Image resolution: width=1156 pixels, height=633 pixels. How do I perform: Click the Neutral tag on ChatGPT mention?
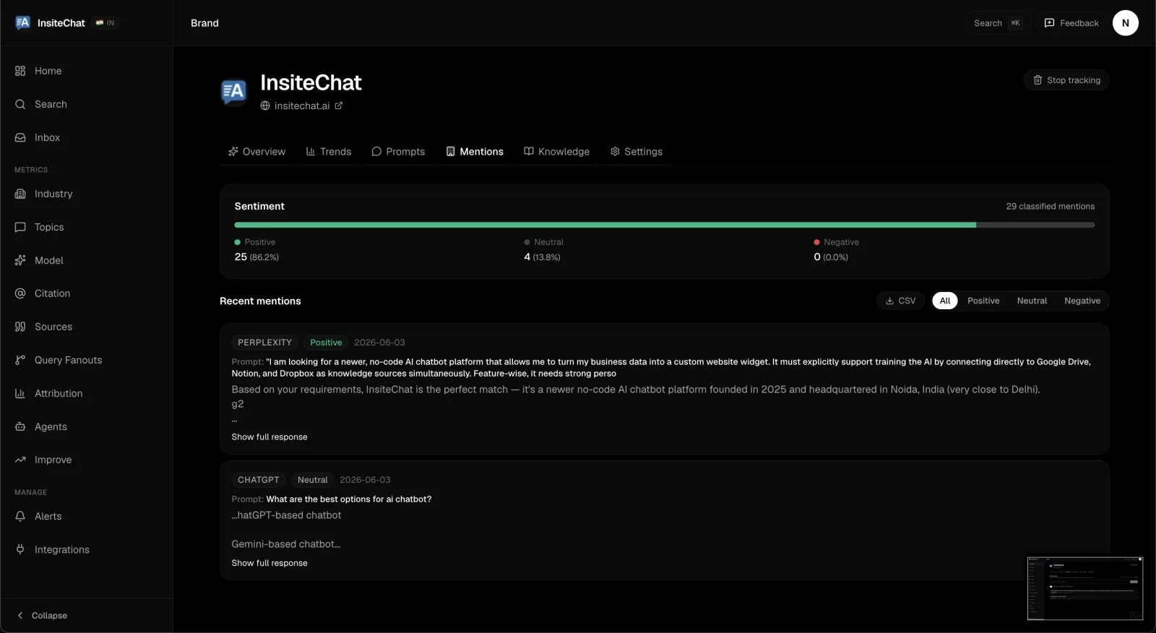(312, 480)
